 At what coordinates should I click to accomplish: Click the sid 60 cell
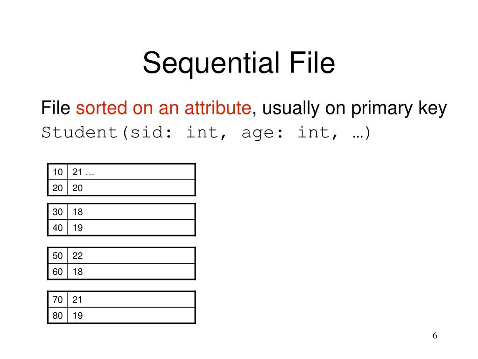point(57,272)
